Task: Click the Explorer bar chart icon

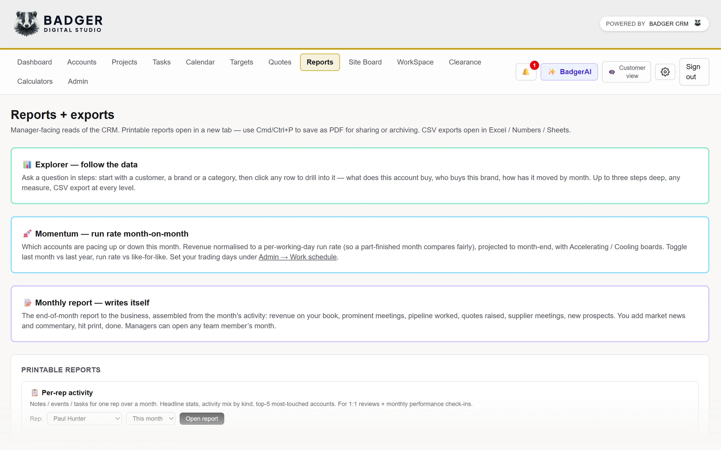Action: [x=27, y=165]
